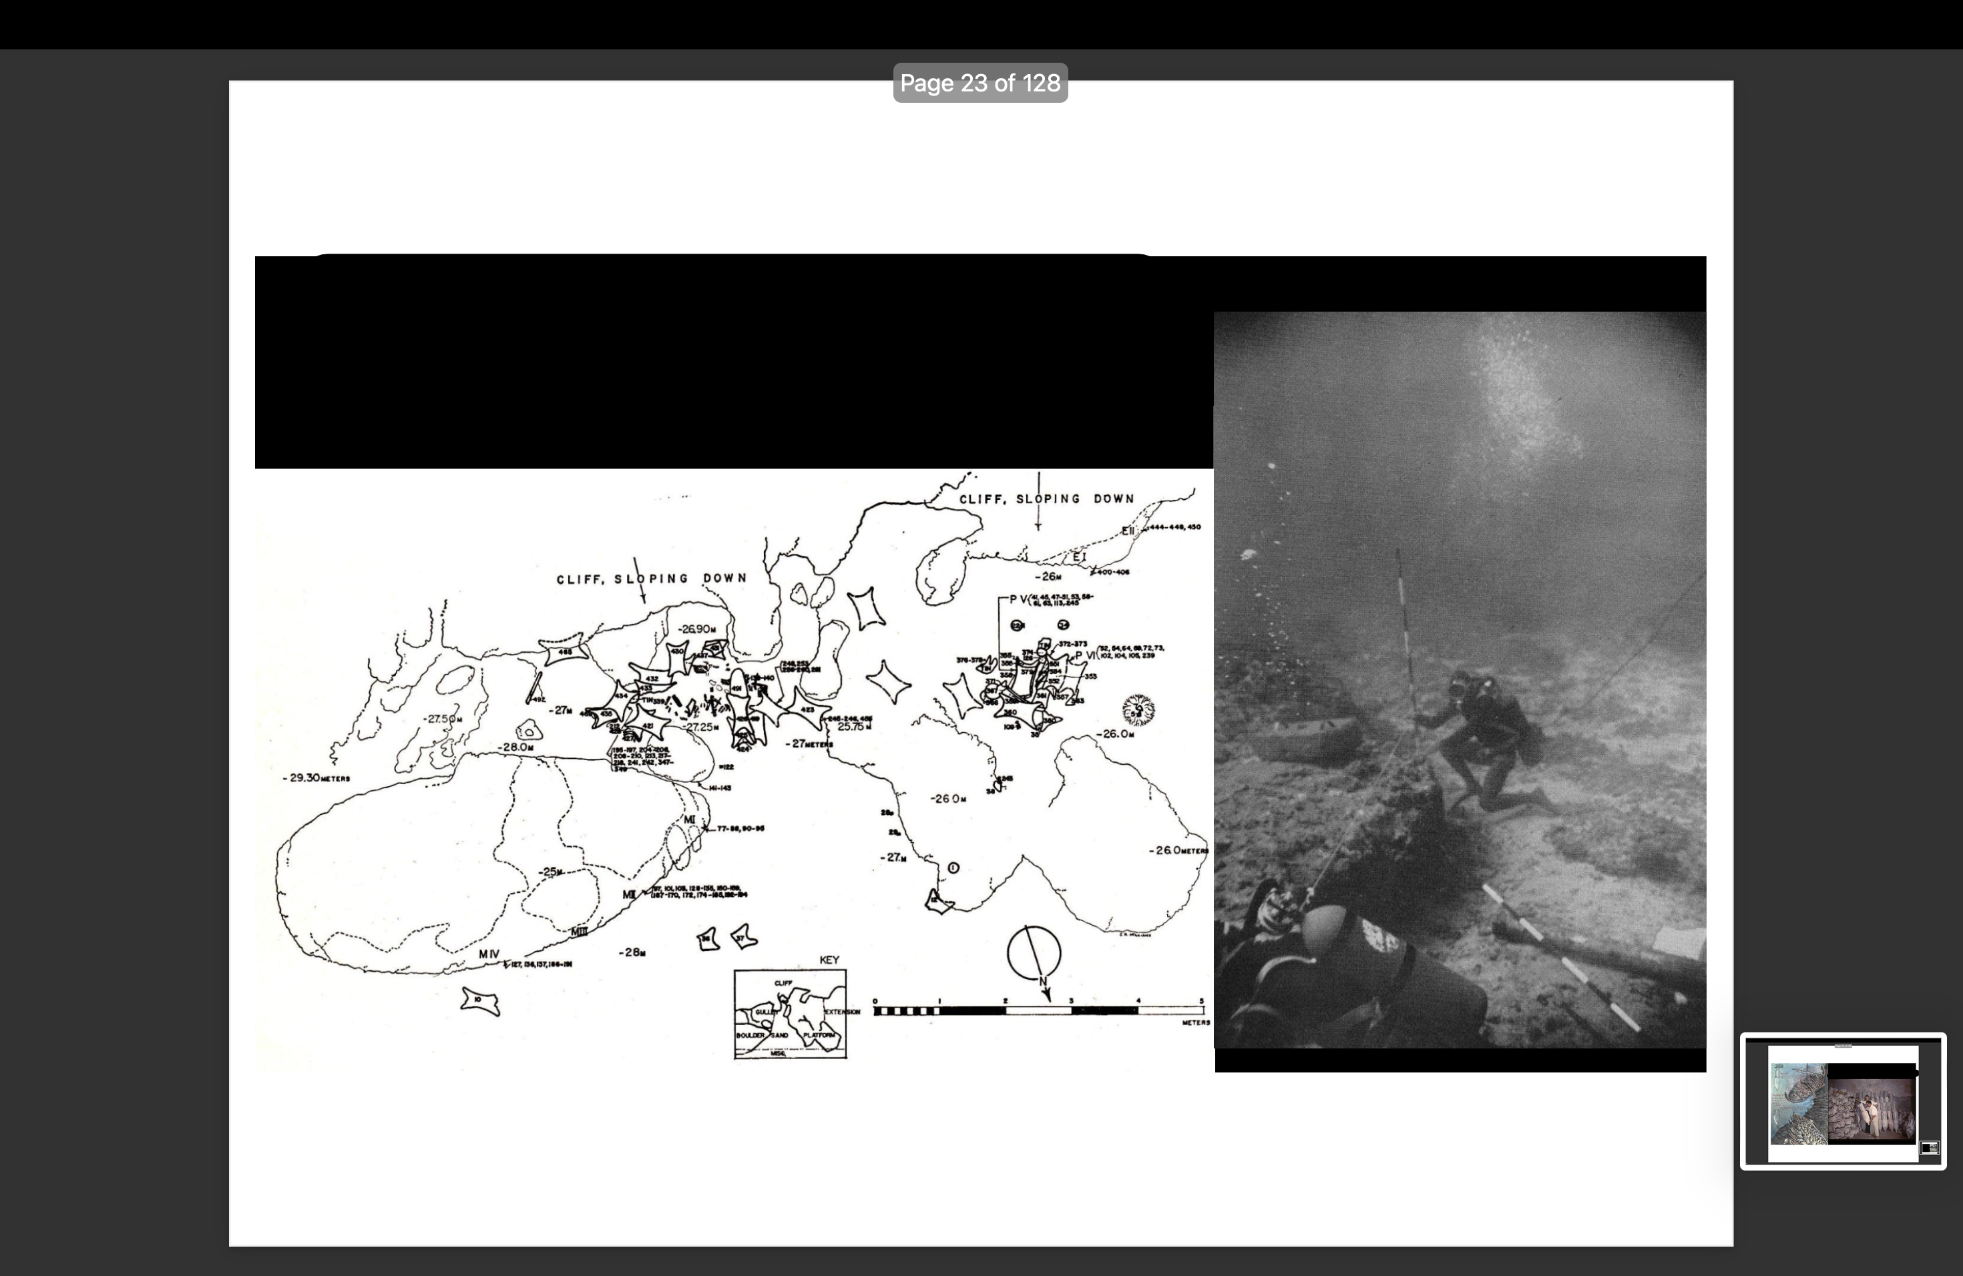Click the -28M depth label near bottom

coord(632,952)
